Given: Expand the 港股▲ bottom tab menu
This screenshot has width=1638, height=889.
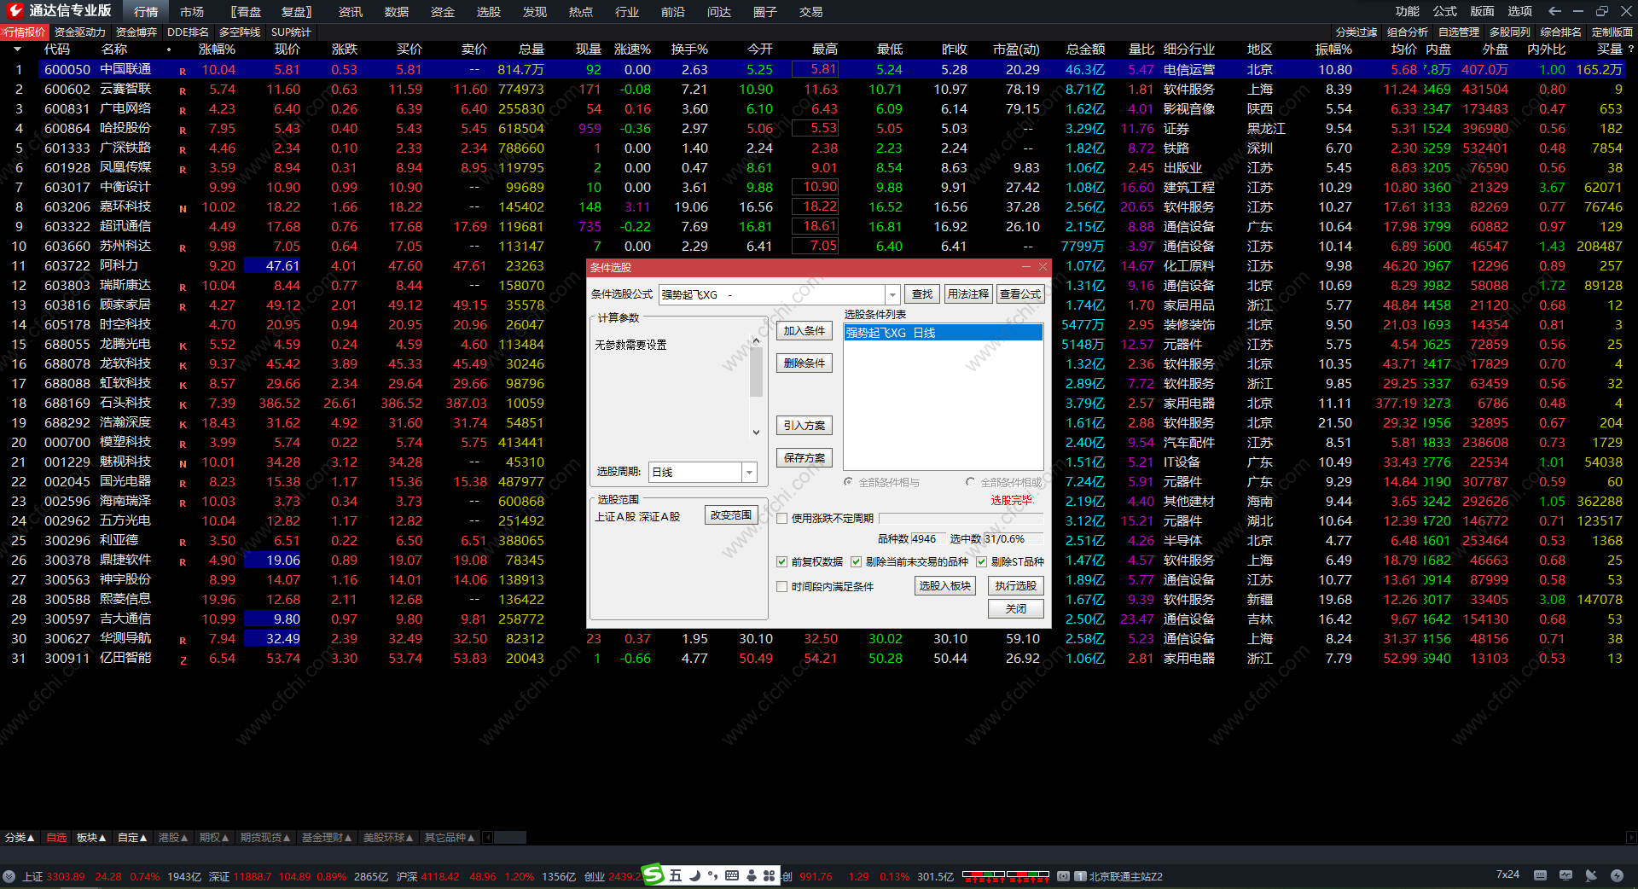Looking at the screenshot, I should [x=173, y=838].
